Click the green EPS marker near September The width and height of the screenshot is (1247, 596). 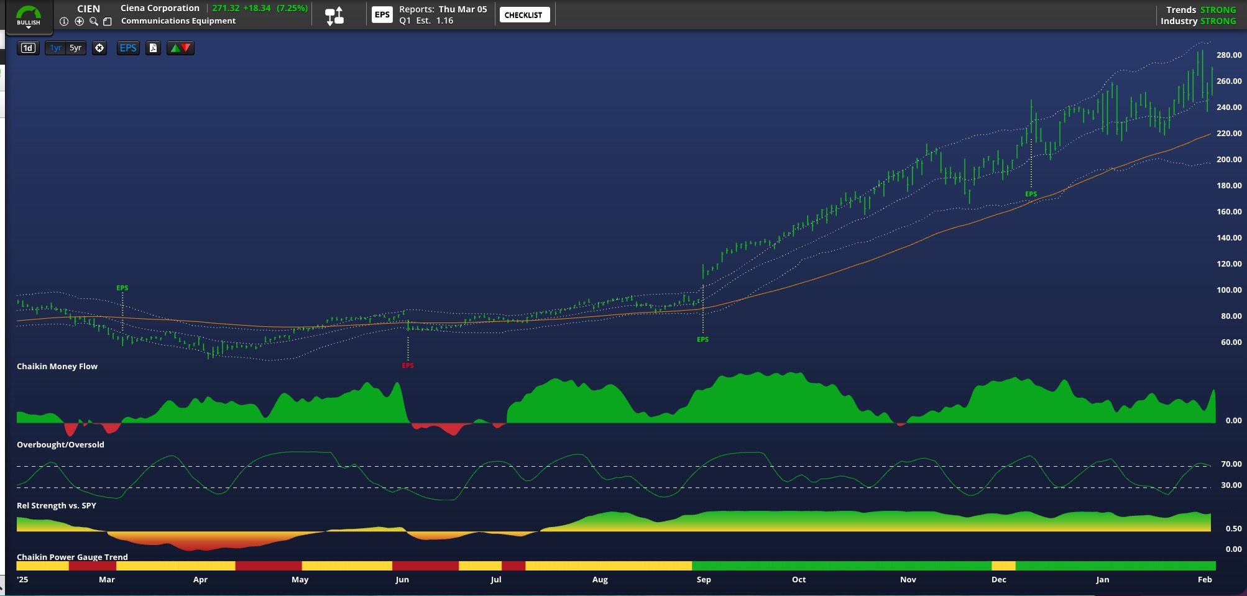[702, 339]
